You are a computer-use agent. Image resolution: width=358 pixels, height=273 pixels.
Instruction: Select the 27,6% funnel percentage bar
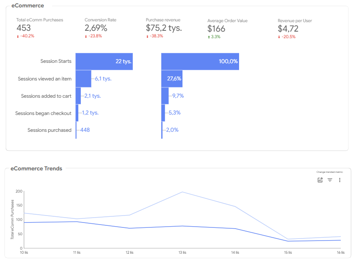pos(172,79)
